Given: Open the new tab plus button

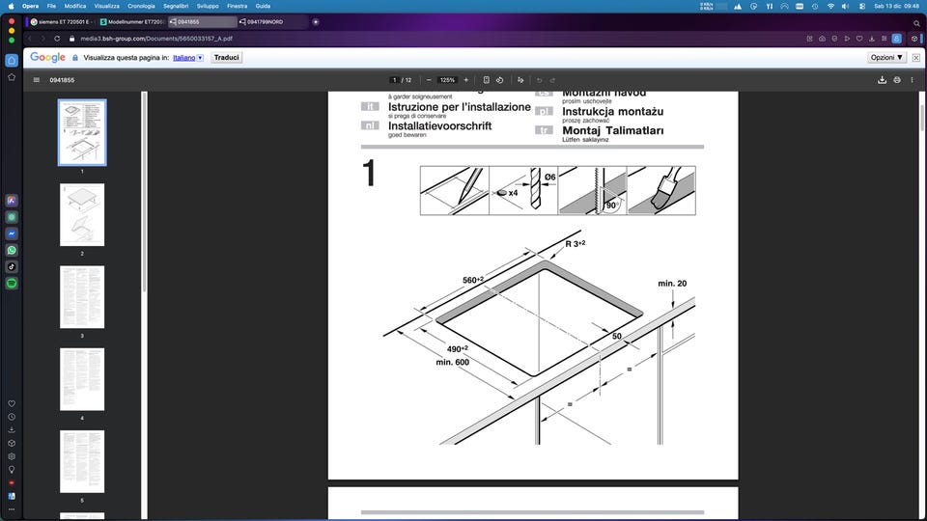Looking at the screenshot, I should coord(316,22).
